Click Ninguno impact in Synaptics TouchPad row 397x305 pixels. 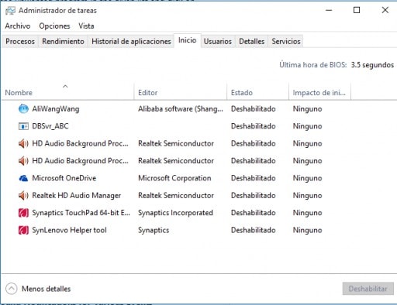click(307, 213)
